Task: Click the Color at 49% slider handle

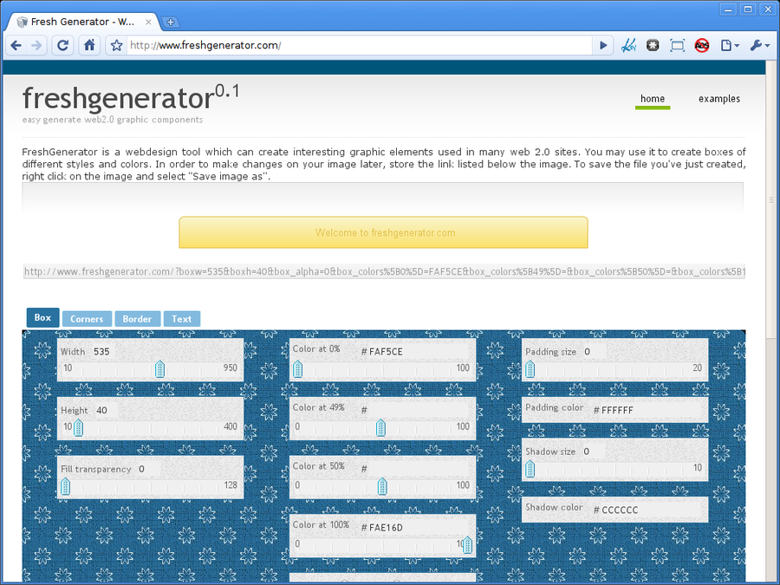Action: [x=380, y=428]
